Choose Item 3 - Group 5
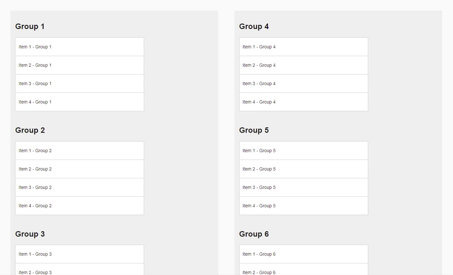The width and height of the screenshot is (453, 275). (x=303, y=187)
